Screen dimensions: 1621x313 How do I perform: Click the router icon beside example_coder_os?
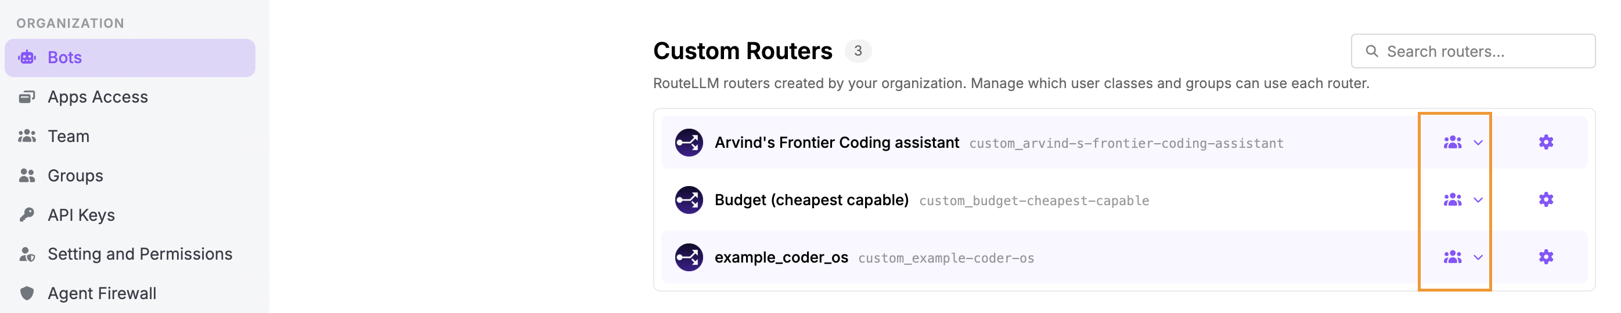click(689, 257)
